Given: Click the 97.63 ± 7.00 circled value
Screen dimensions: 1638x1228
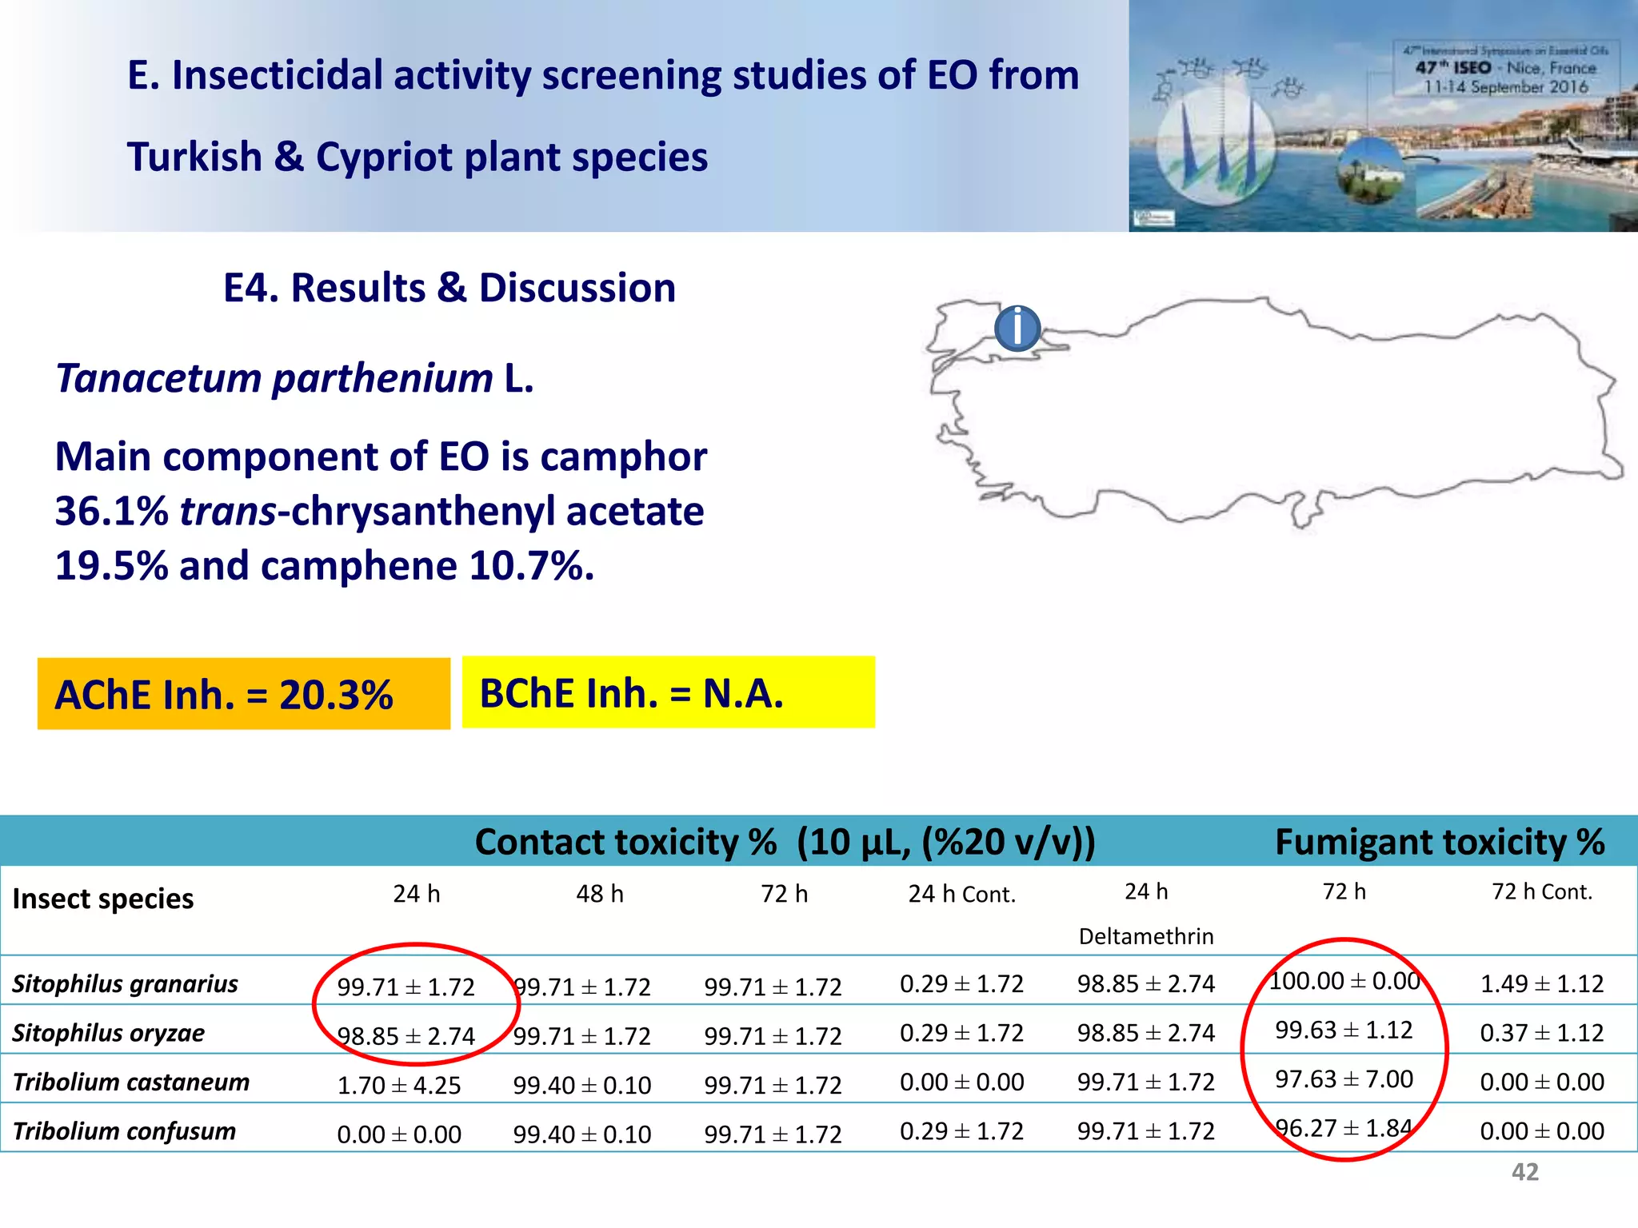Looking at the screenshot, I should (1344, 1079).
